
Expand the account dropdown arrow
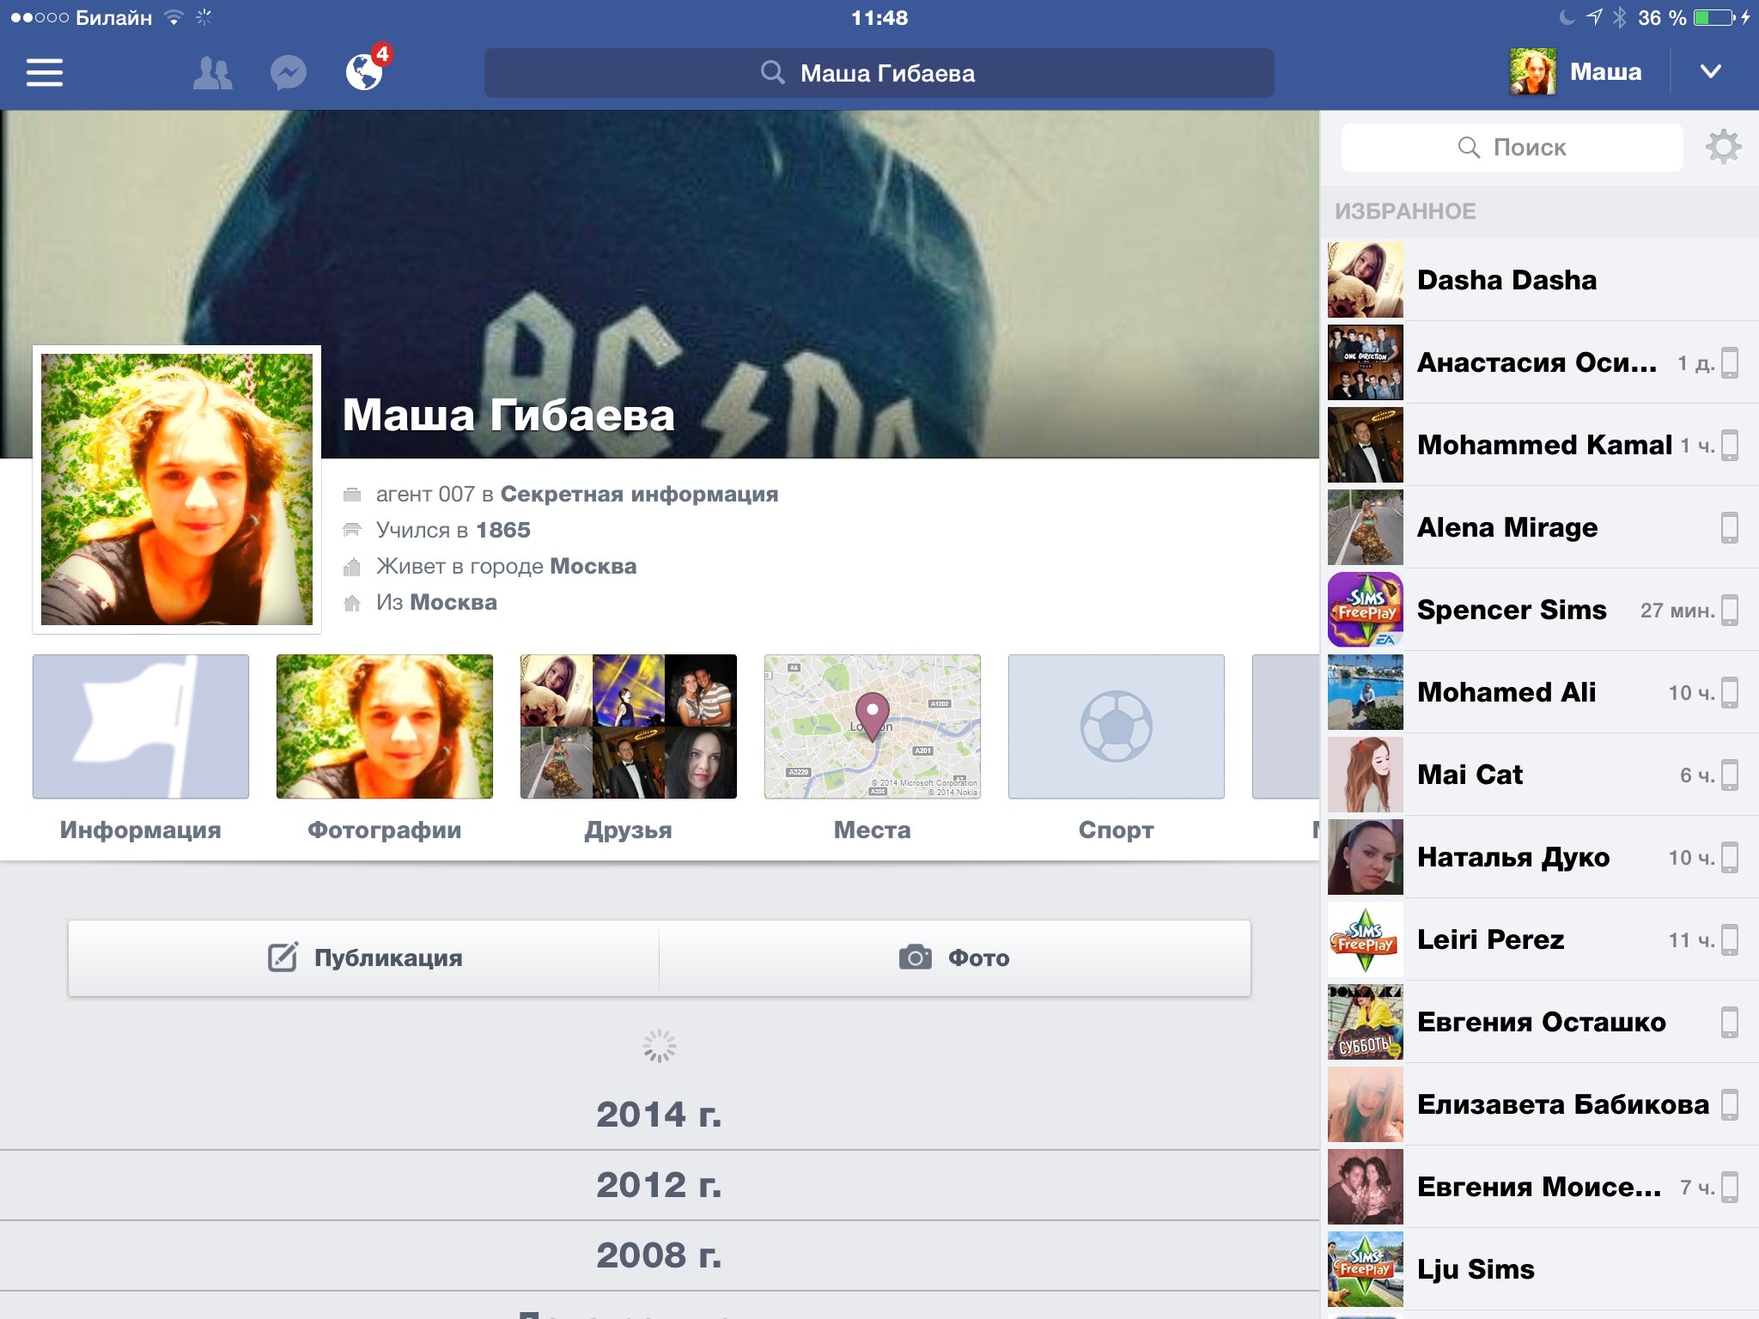pos(1710,71)
